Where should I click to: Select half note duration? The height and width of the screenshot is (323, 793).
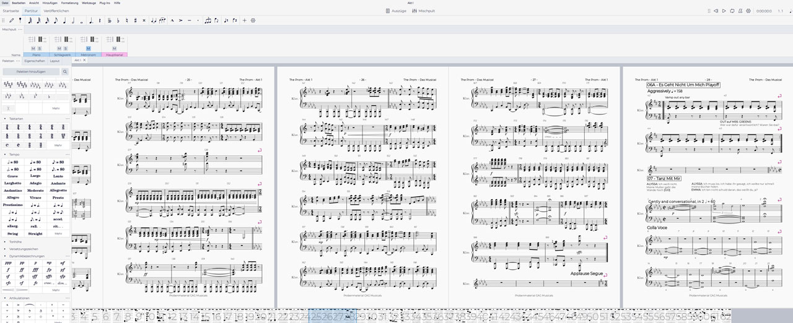tap(73, 20)
